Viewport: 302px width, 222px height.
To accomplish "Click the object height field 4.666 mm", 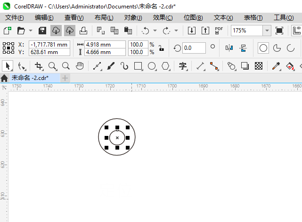I will [105, 52].
